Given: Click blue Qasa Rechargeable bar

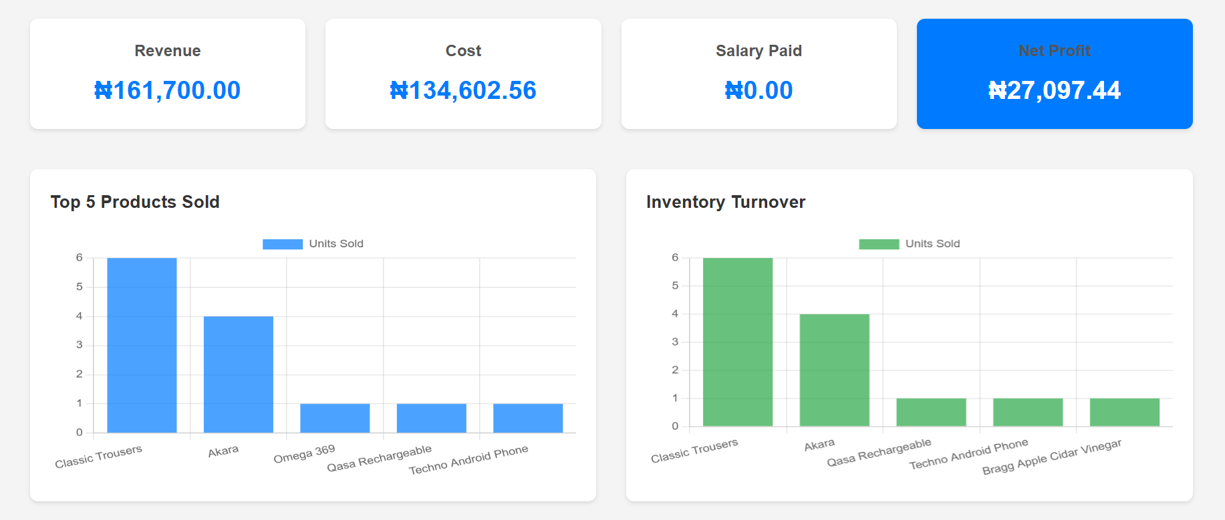Looking at the screenshot, I should 431,418.
